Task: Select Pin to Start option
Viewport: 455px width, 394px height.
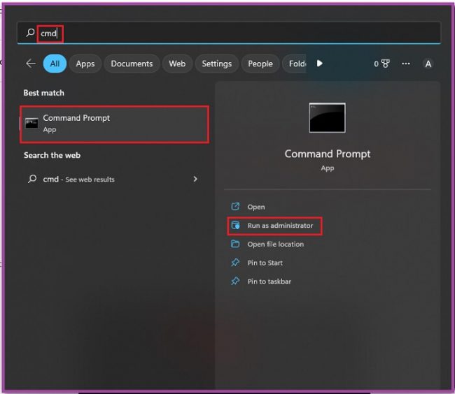Action: coord(265,263)
